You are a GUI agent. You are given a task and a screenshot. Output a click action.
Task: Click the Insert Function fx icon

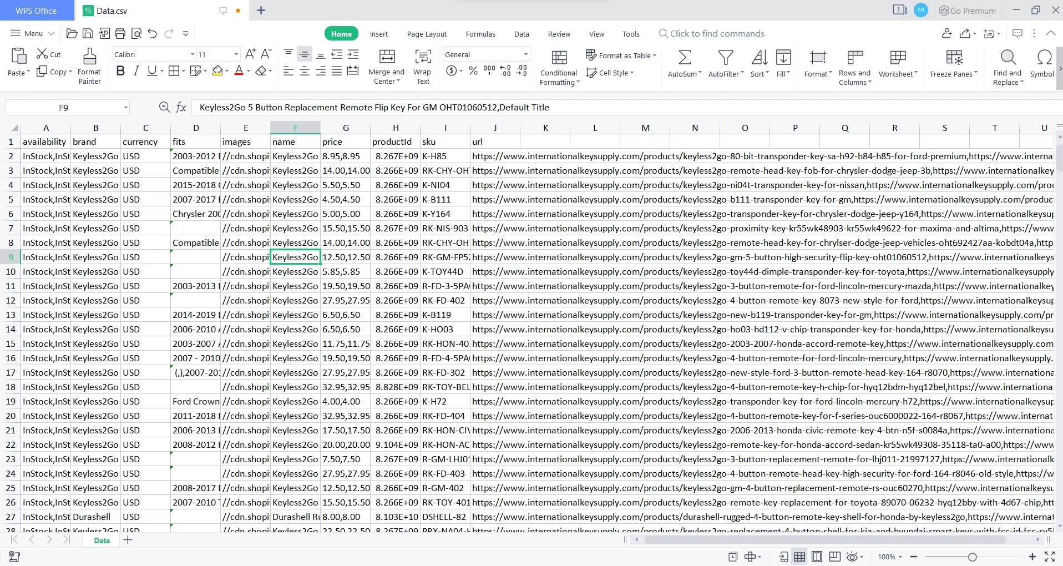coord(181,107)
